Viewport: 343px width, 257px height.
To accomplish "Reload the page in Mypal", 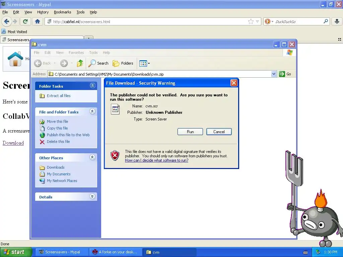I will point(25,21).
